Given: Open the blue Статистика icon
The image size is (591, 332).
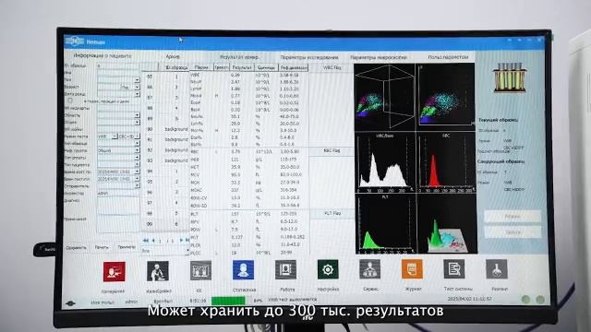Looking at the screenshot, I should tap(244, 270).
